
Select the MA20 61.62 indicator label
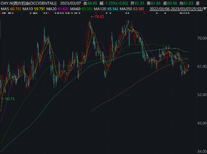[x=58, y=9]
